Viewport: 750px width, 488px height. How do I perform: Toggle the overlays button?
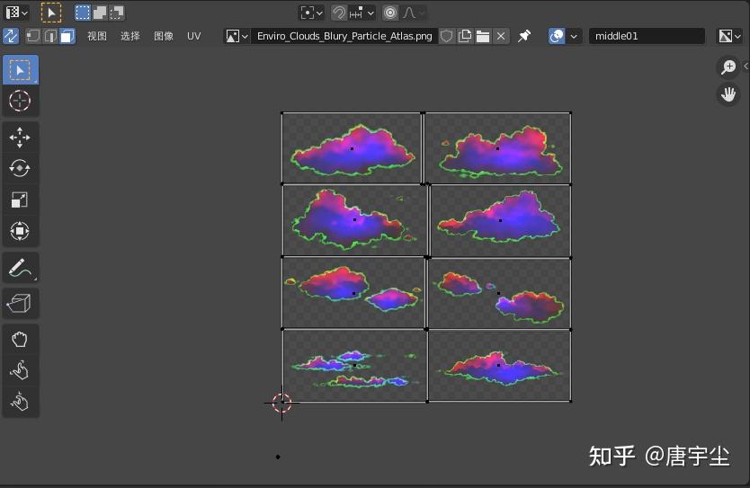[557, 36]
